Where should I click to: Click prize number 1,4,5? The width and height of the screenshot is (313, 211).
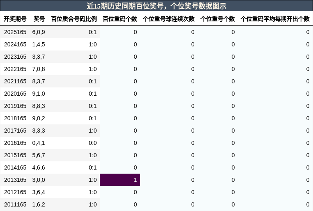tap(39, 44)
